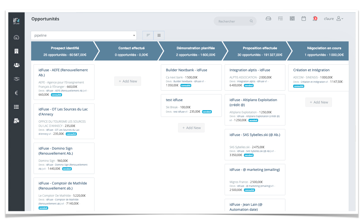Open the euro billing icon in sidebar
Screen dimensions: 364x220
[x=16, y=93]
